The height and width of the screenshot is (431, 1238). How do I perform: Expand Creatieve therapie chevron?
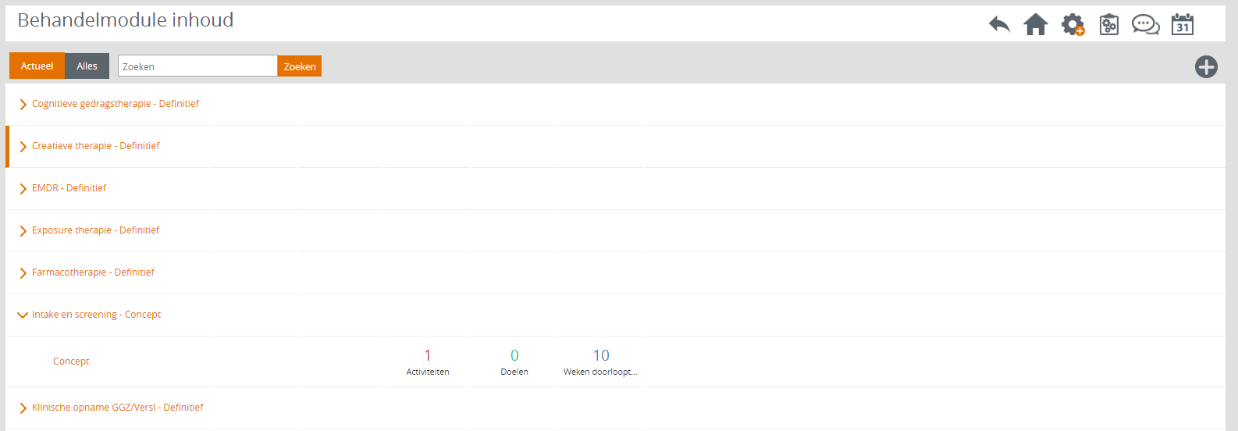tap(23, 146)
